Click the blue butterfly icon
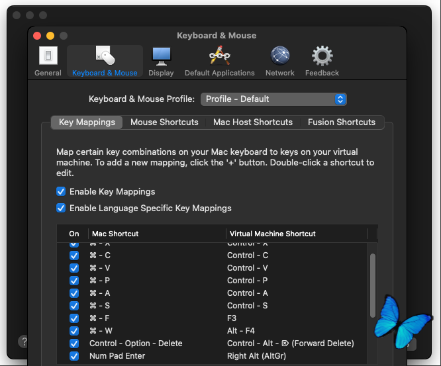Image resolution: width=441 pixels, height=366 pixels. (x=401, y=322)
